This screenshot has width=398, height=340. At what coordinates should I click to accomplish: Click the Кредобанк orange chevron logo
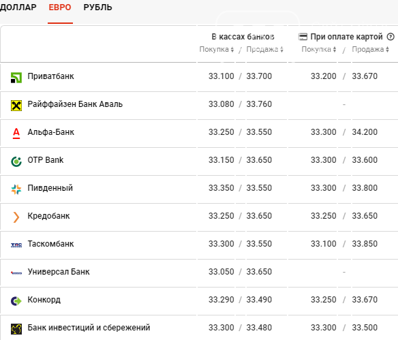(x=16, y=217)
